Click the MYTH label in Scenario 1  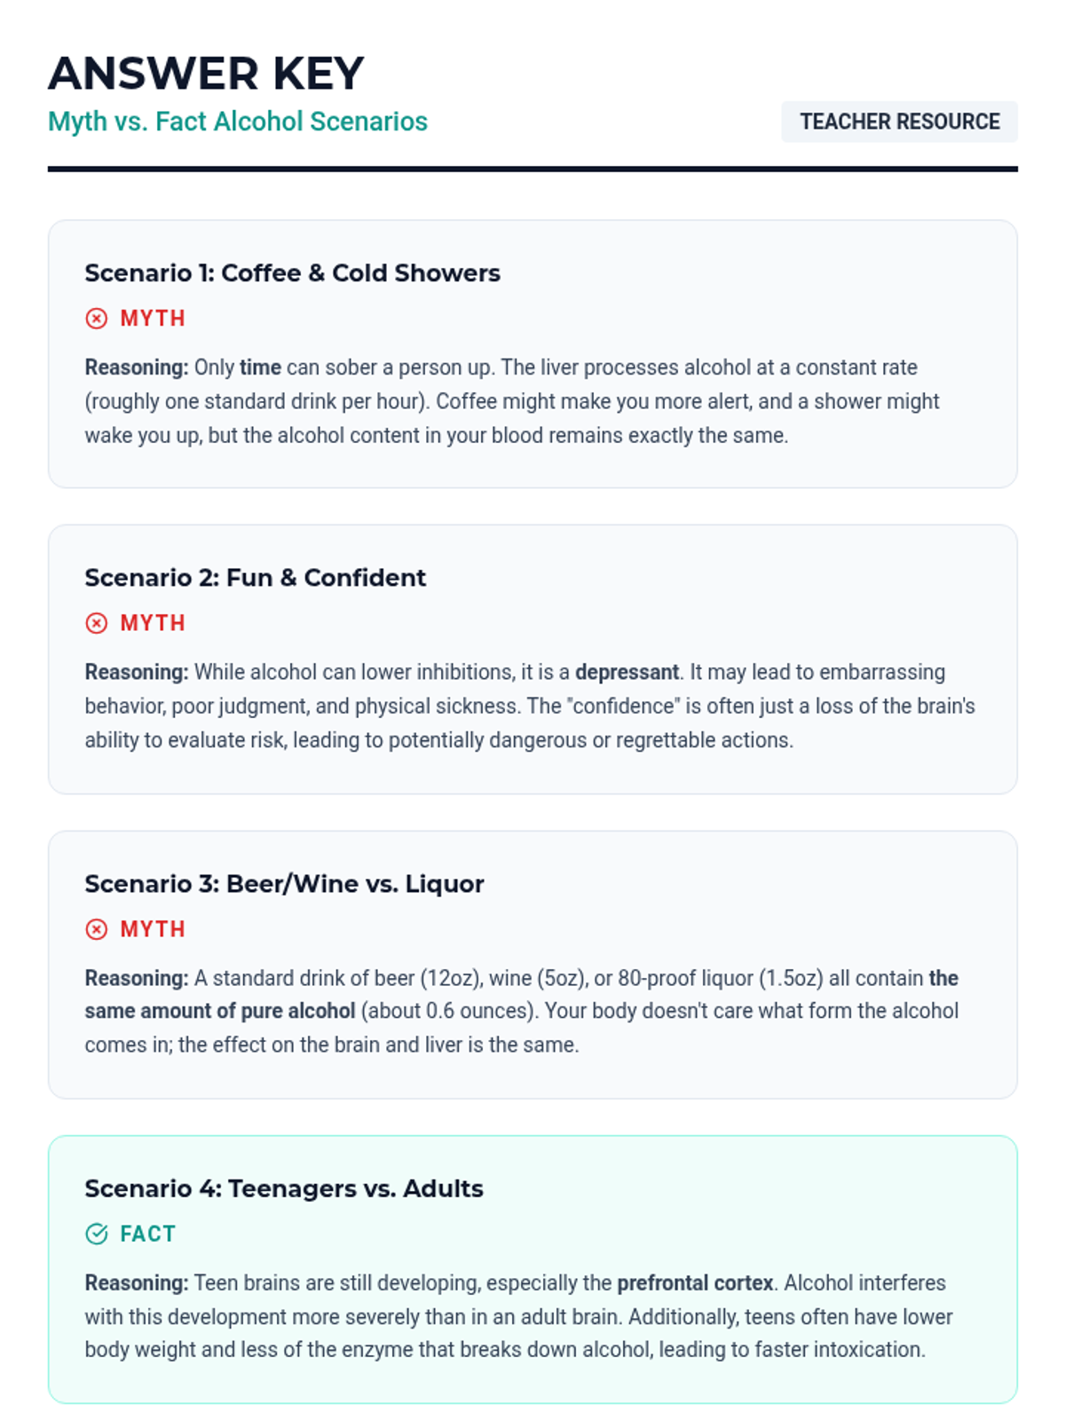click(153, 319)
